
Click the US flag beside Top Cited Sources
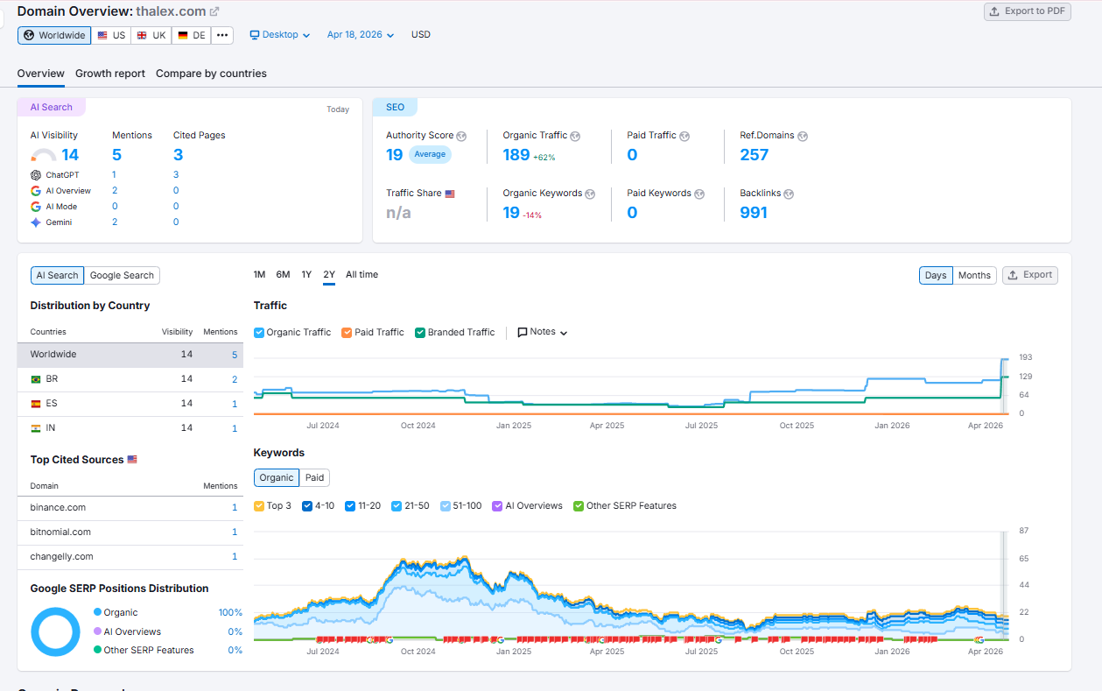pyautogui.click(x=132, y=460)
